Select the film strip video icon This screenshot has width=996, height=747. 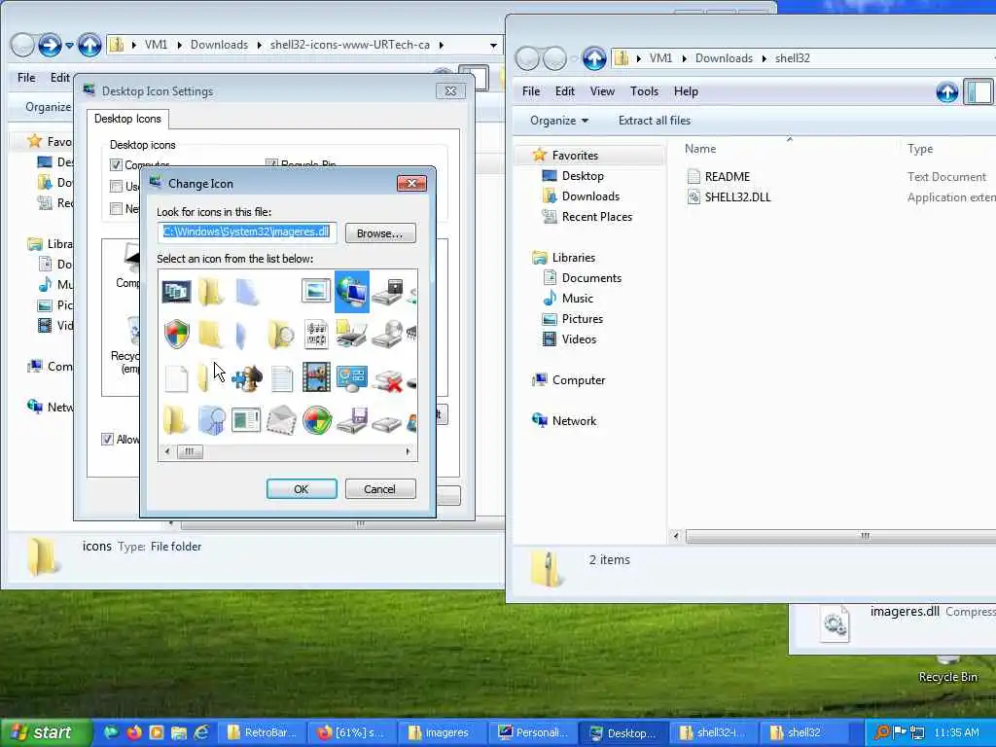(x=316, y=377)
